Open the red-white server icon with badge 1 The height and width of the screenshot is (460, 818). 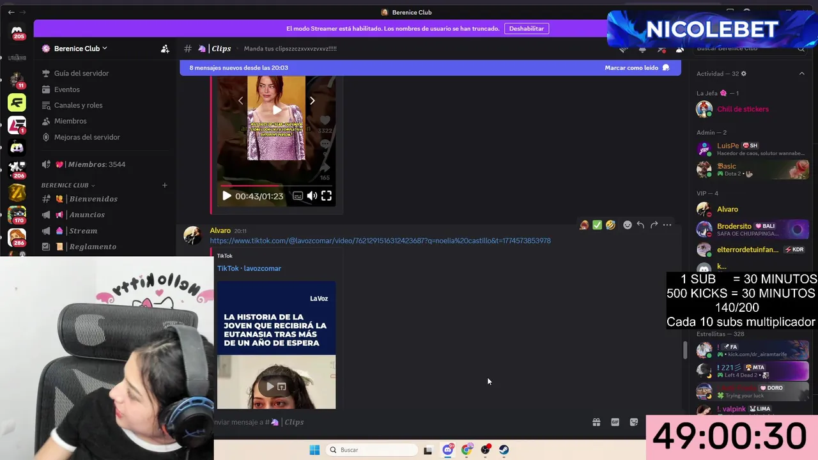pyautogui.click(x=17, y=125)
